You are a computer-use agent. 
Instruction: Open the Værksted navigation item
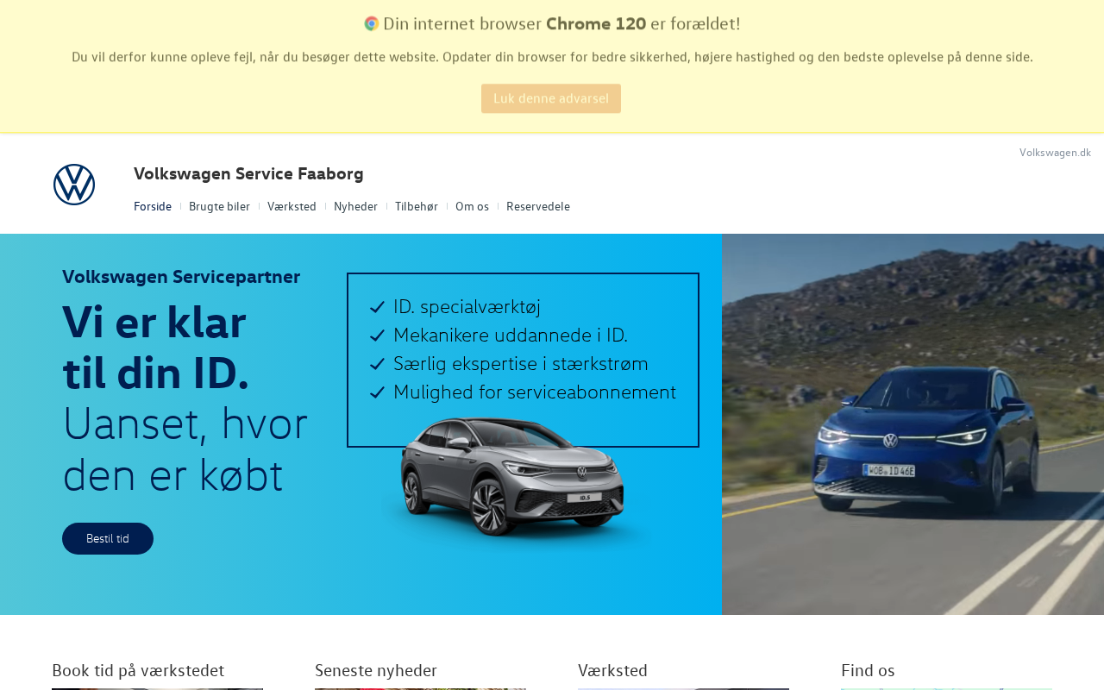pyautogui.click(x=292, y=206)
